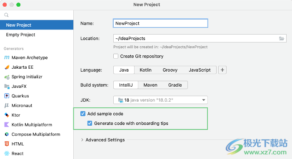Add more languages with plus button

coord(222,70)
